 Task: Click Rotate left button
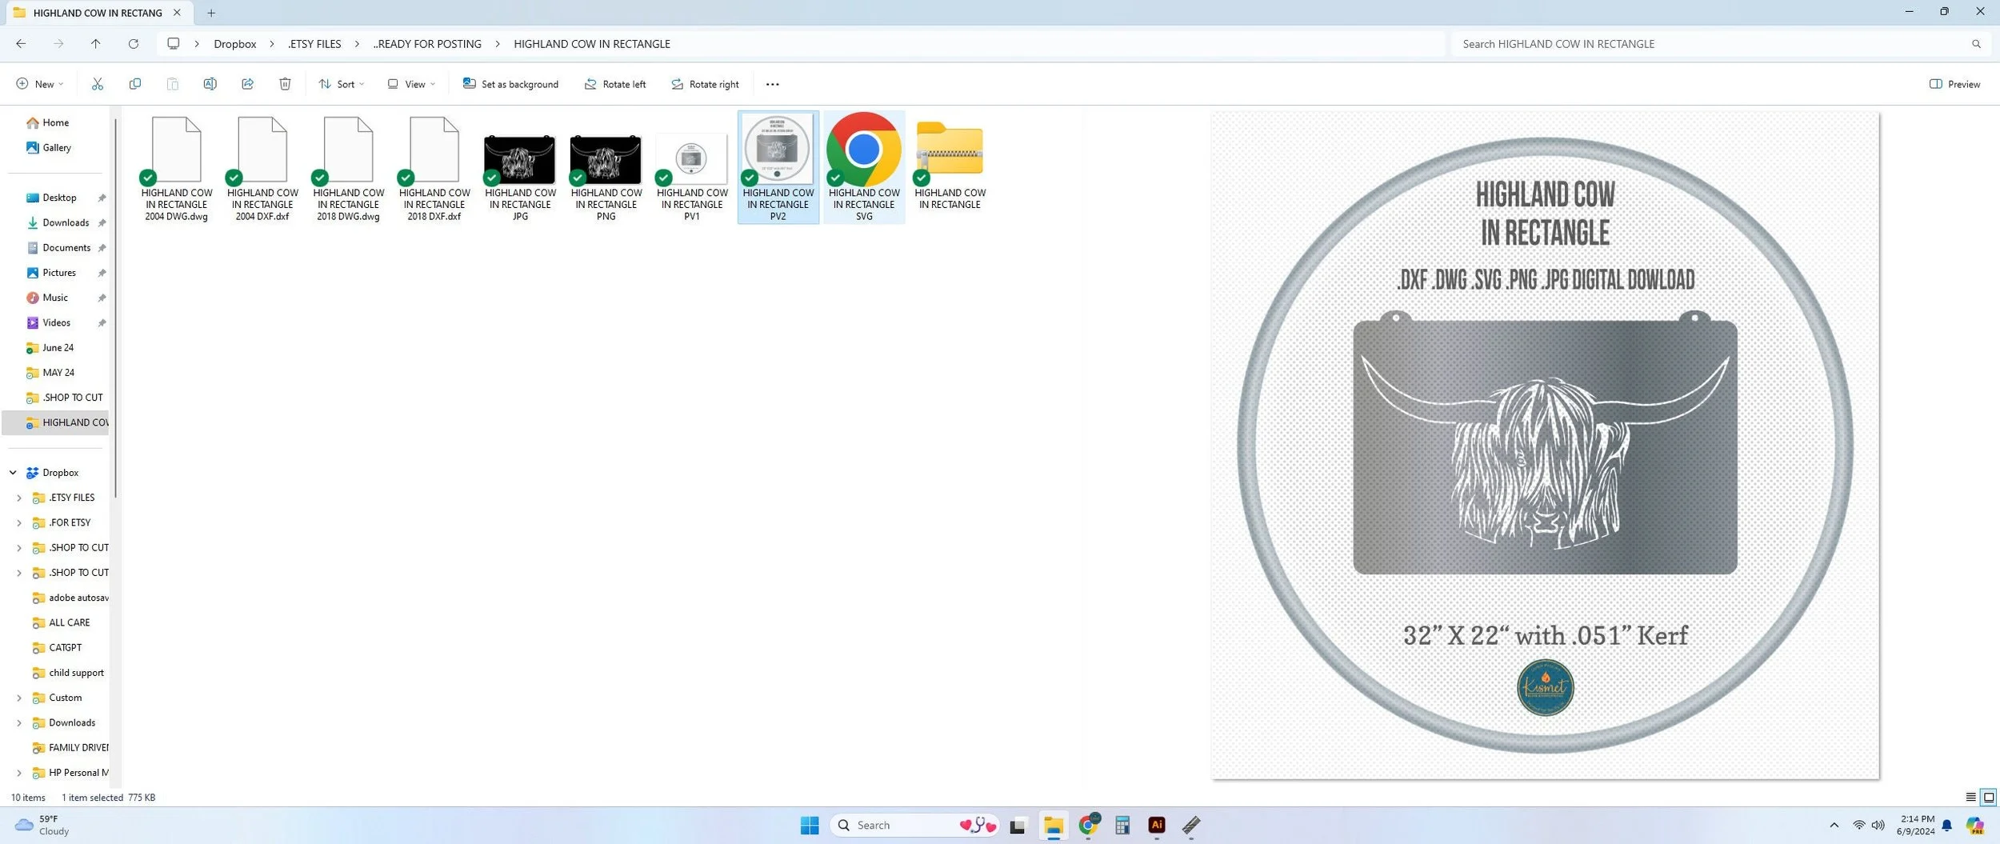tap(614, 84)
